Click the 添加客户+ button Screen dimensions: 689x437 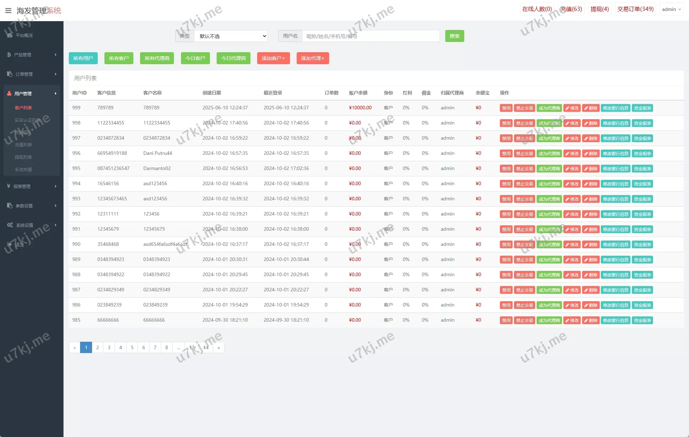[273, 58]
